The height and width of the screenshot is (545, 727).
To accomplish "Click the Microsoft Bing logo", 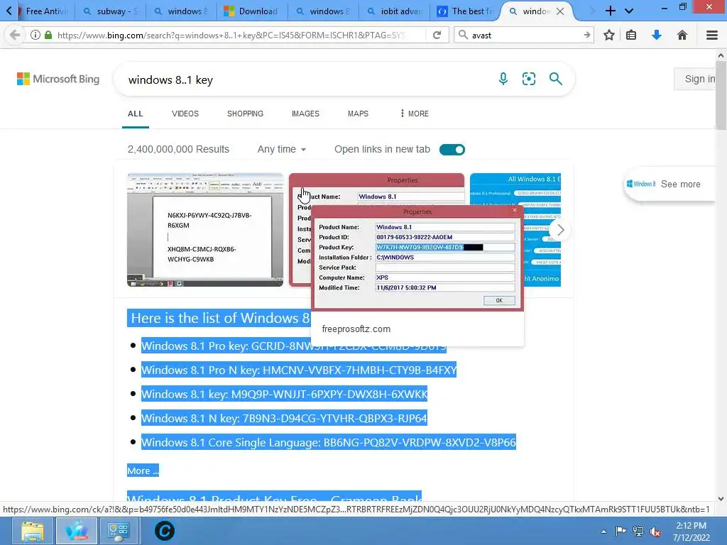I will coord(58,79).
